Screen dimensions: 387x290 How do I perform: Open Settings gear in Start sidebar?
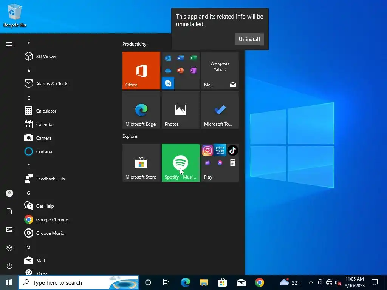[9, 248]
